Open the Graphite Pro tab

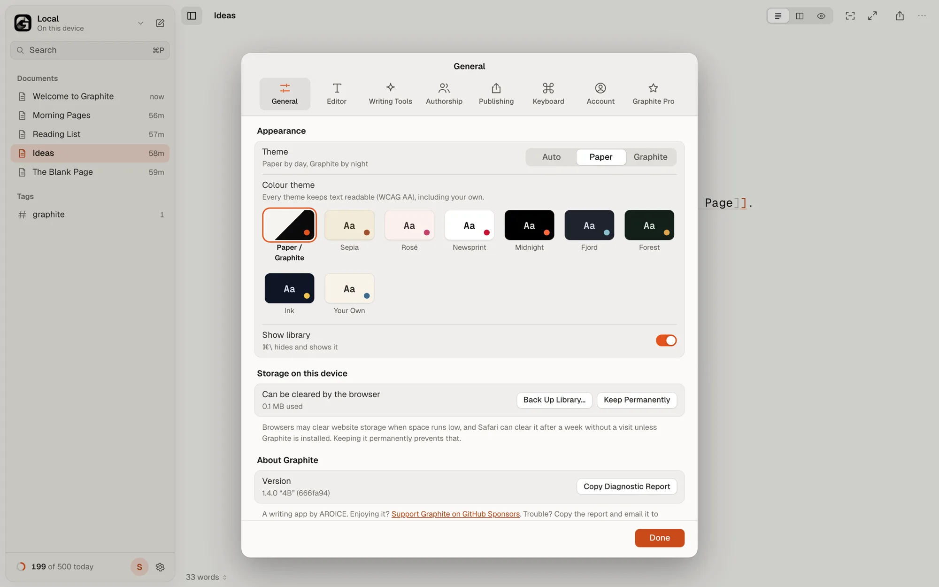(x=653, y=94)
